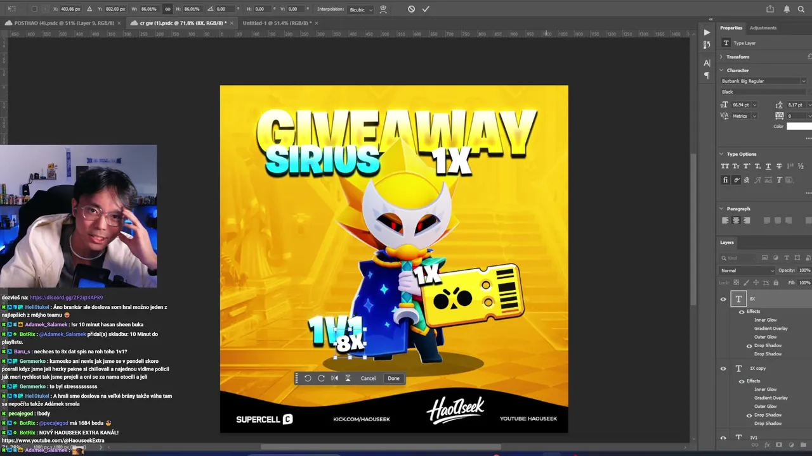This screenshot has height=456, width=812.
Task: Expand the Transform section
Action: [721, 57]
